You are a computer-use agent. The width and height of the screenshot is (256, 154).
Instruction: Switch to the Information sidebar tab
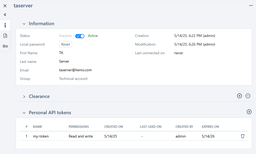click(x=5, y=25)
